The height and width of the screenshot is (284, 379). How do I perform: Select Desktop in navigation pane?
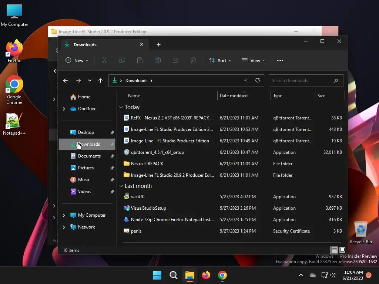pos(87,132)
